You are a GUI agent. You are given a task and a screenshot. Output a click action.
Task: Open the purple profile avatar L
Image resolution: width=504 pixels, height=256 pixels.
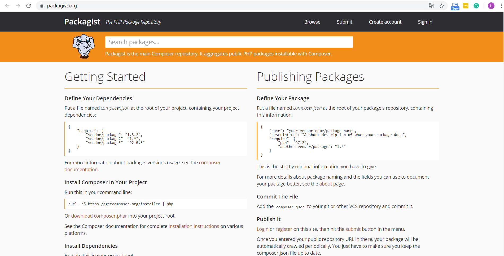click(x=491, y=6)
